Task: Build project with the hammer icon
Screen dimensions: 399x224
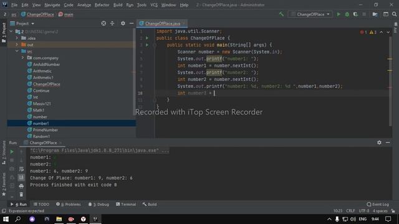Action: 281,14
